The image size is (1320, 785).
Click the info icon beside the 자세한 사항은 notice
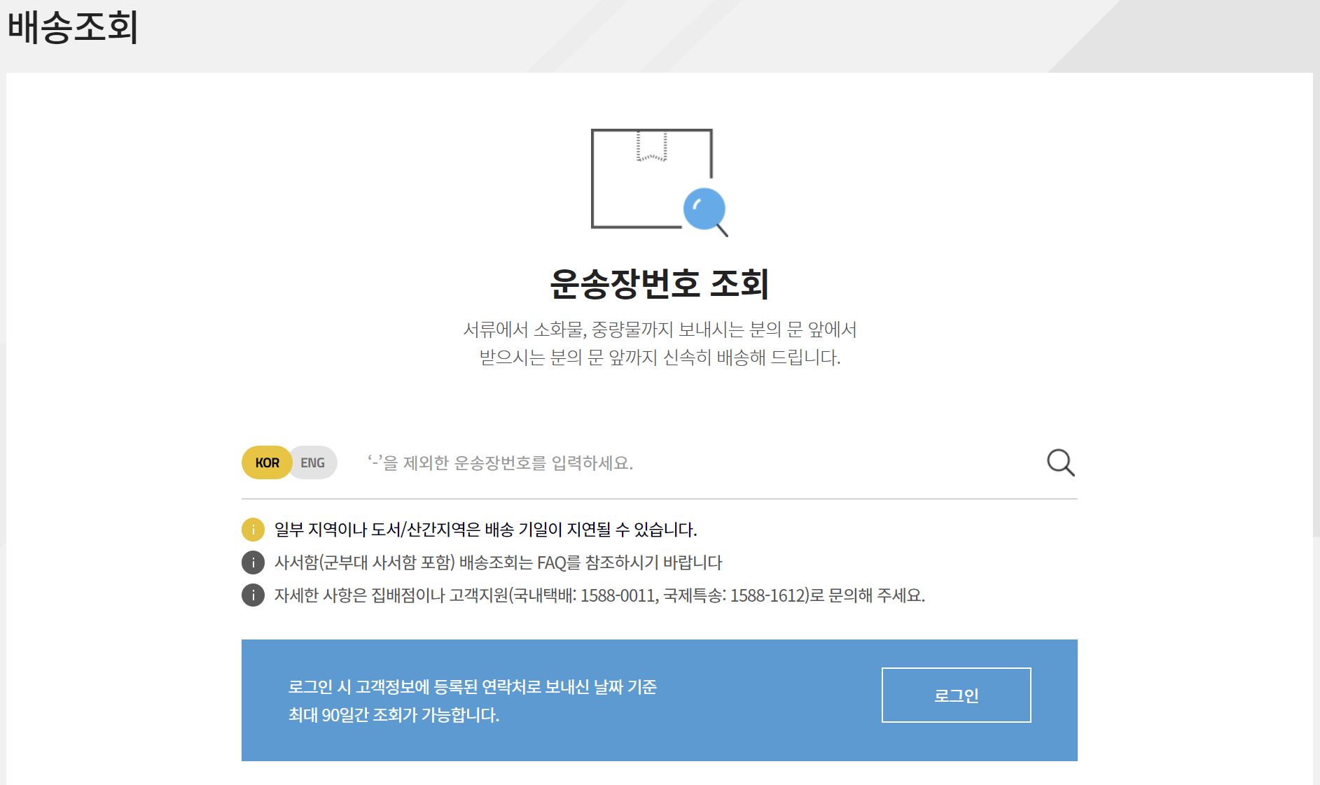click(x=253, y=595)
